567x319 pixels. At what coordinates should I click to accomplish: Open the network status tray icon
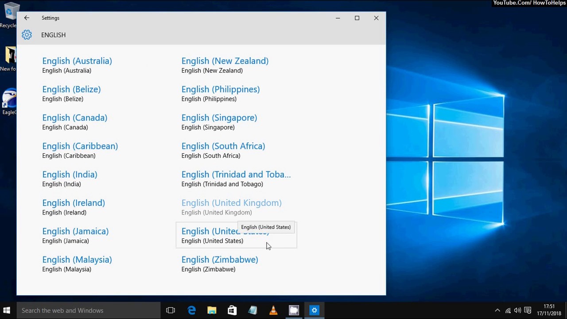[x=508, y=311]
